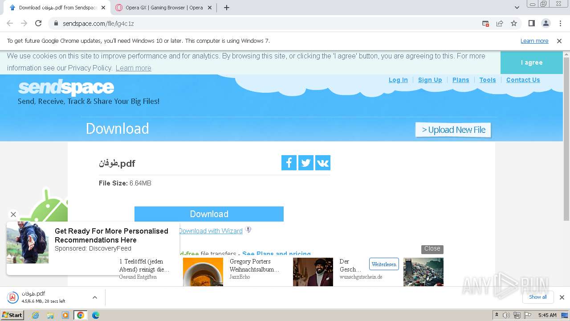Launch Internet Explorer from the taskbar

[35, 315]
